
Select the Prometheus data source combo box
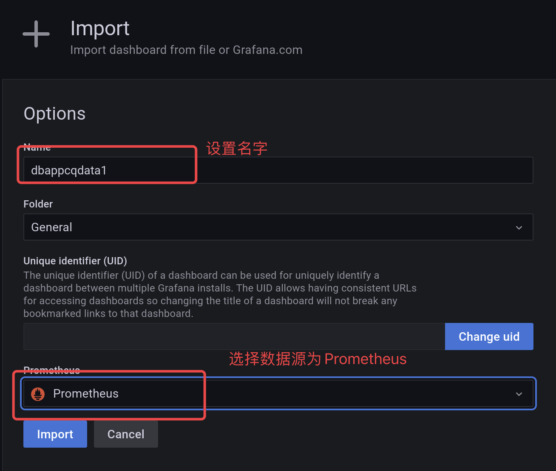coord(278,393)
